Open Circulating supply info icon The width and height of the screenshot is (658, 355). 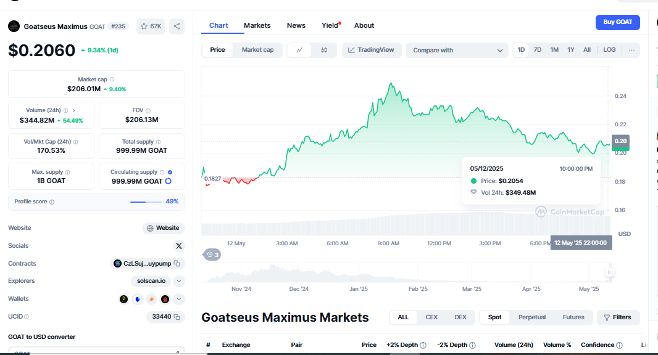click(162, 172)
